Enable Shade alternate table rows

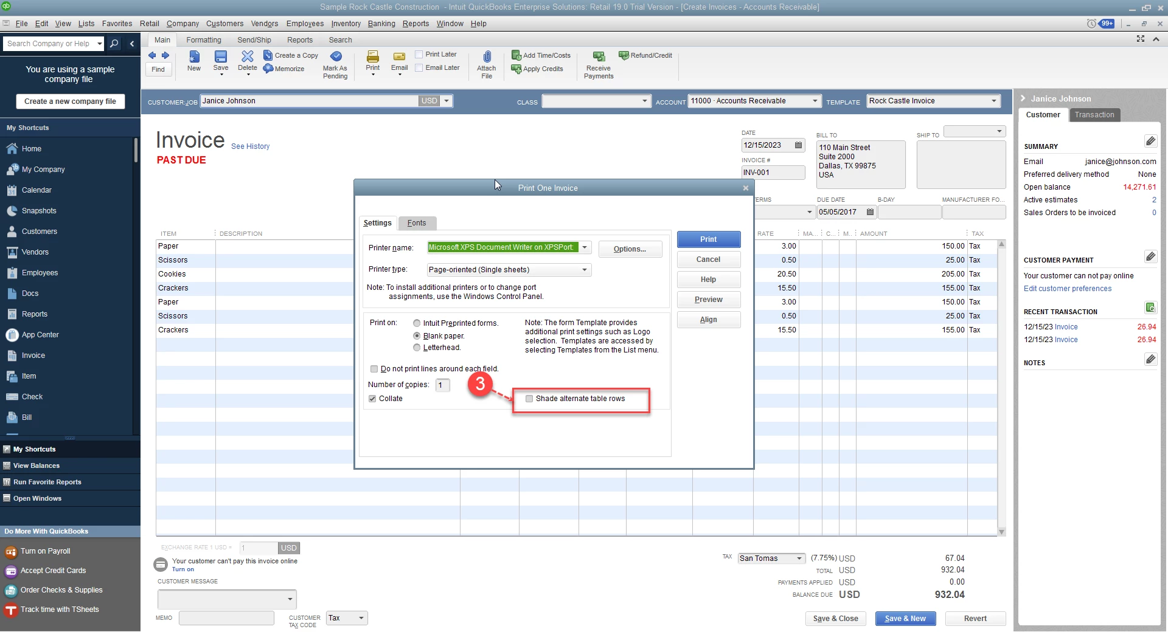[x=529, y=399]
